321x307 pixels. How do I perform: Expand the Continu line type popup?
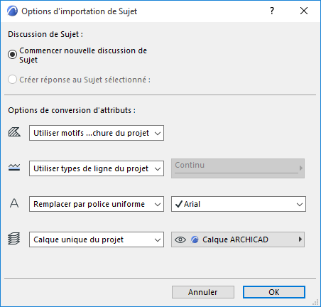(238, 168)
